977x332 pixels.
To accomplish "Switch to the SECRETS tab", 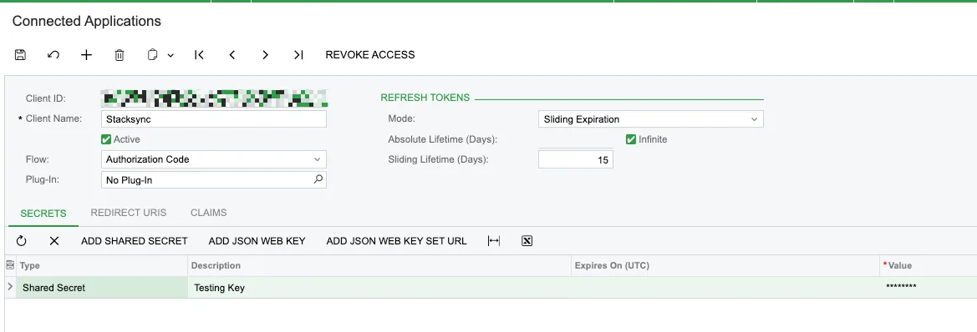I will point(43,213).
